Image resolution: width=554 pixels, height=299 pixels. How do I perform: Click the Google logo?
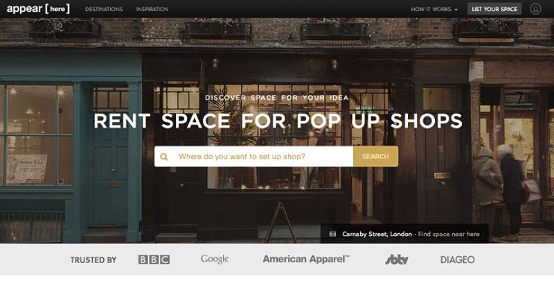click(x=215, y=260)
